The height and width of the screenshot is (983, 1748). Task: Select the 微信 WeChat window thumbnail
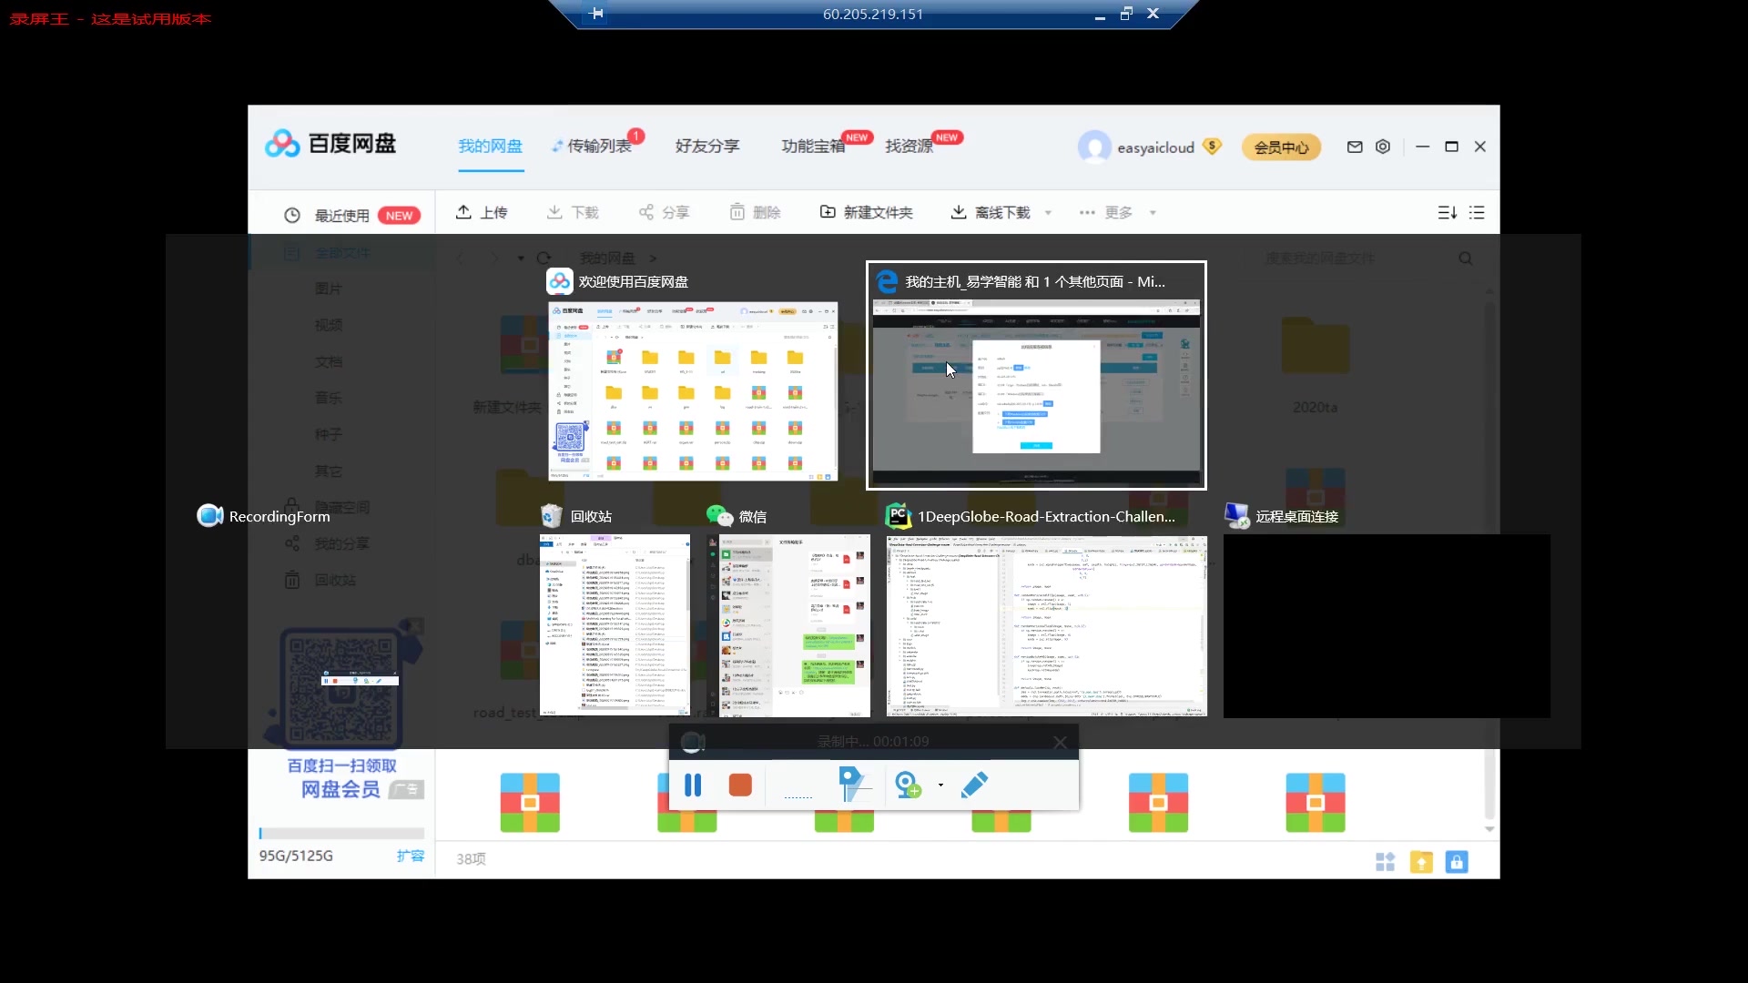[788, 626]
